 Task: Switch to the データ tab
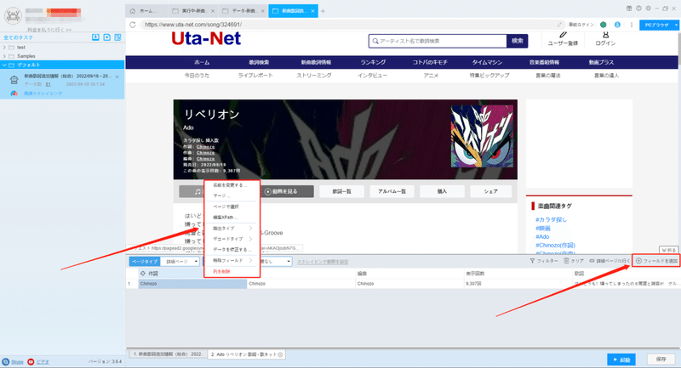click(242, 11)
